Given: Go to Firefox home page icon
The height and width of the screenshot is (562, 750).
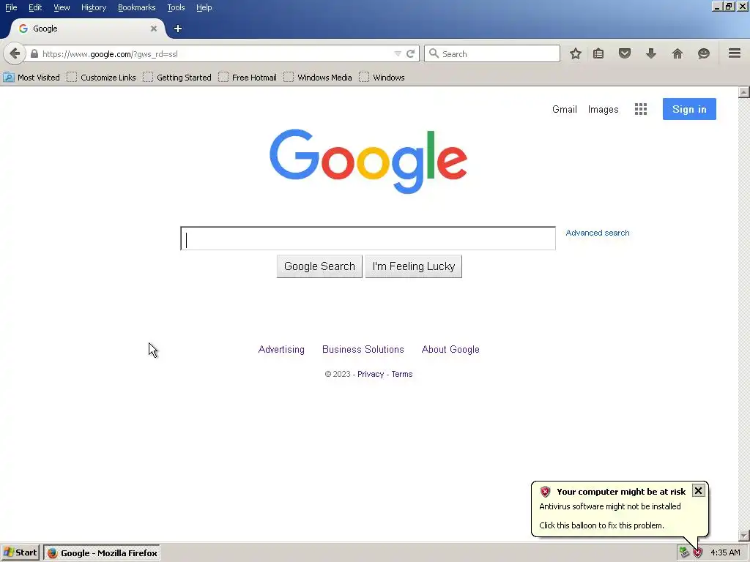Looking at the screenshot, I should coord(677,53).
